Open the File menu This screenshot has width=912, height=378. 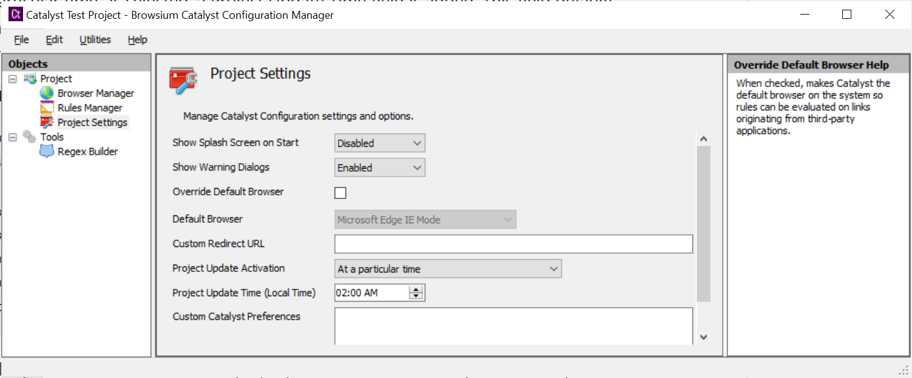coord(21,39)
